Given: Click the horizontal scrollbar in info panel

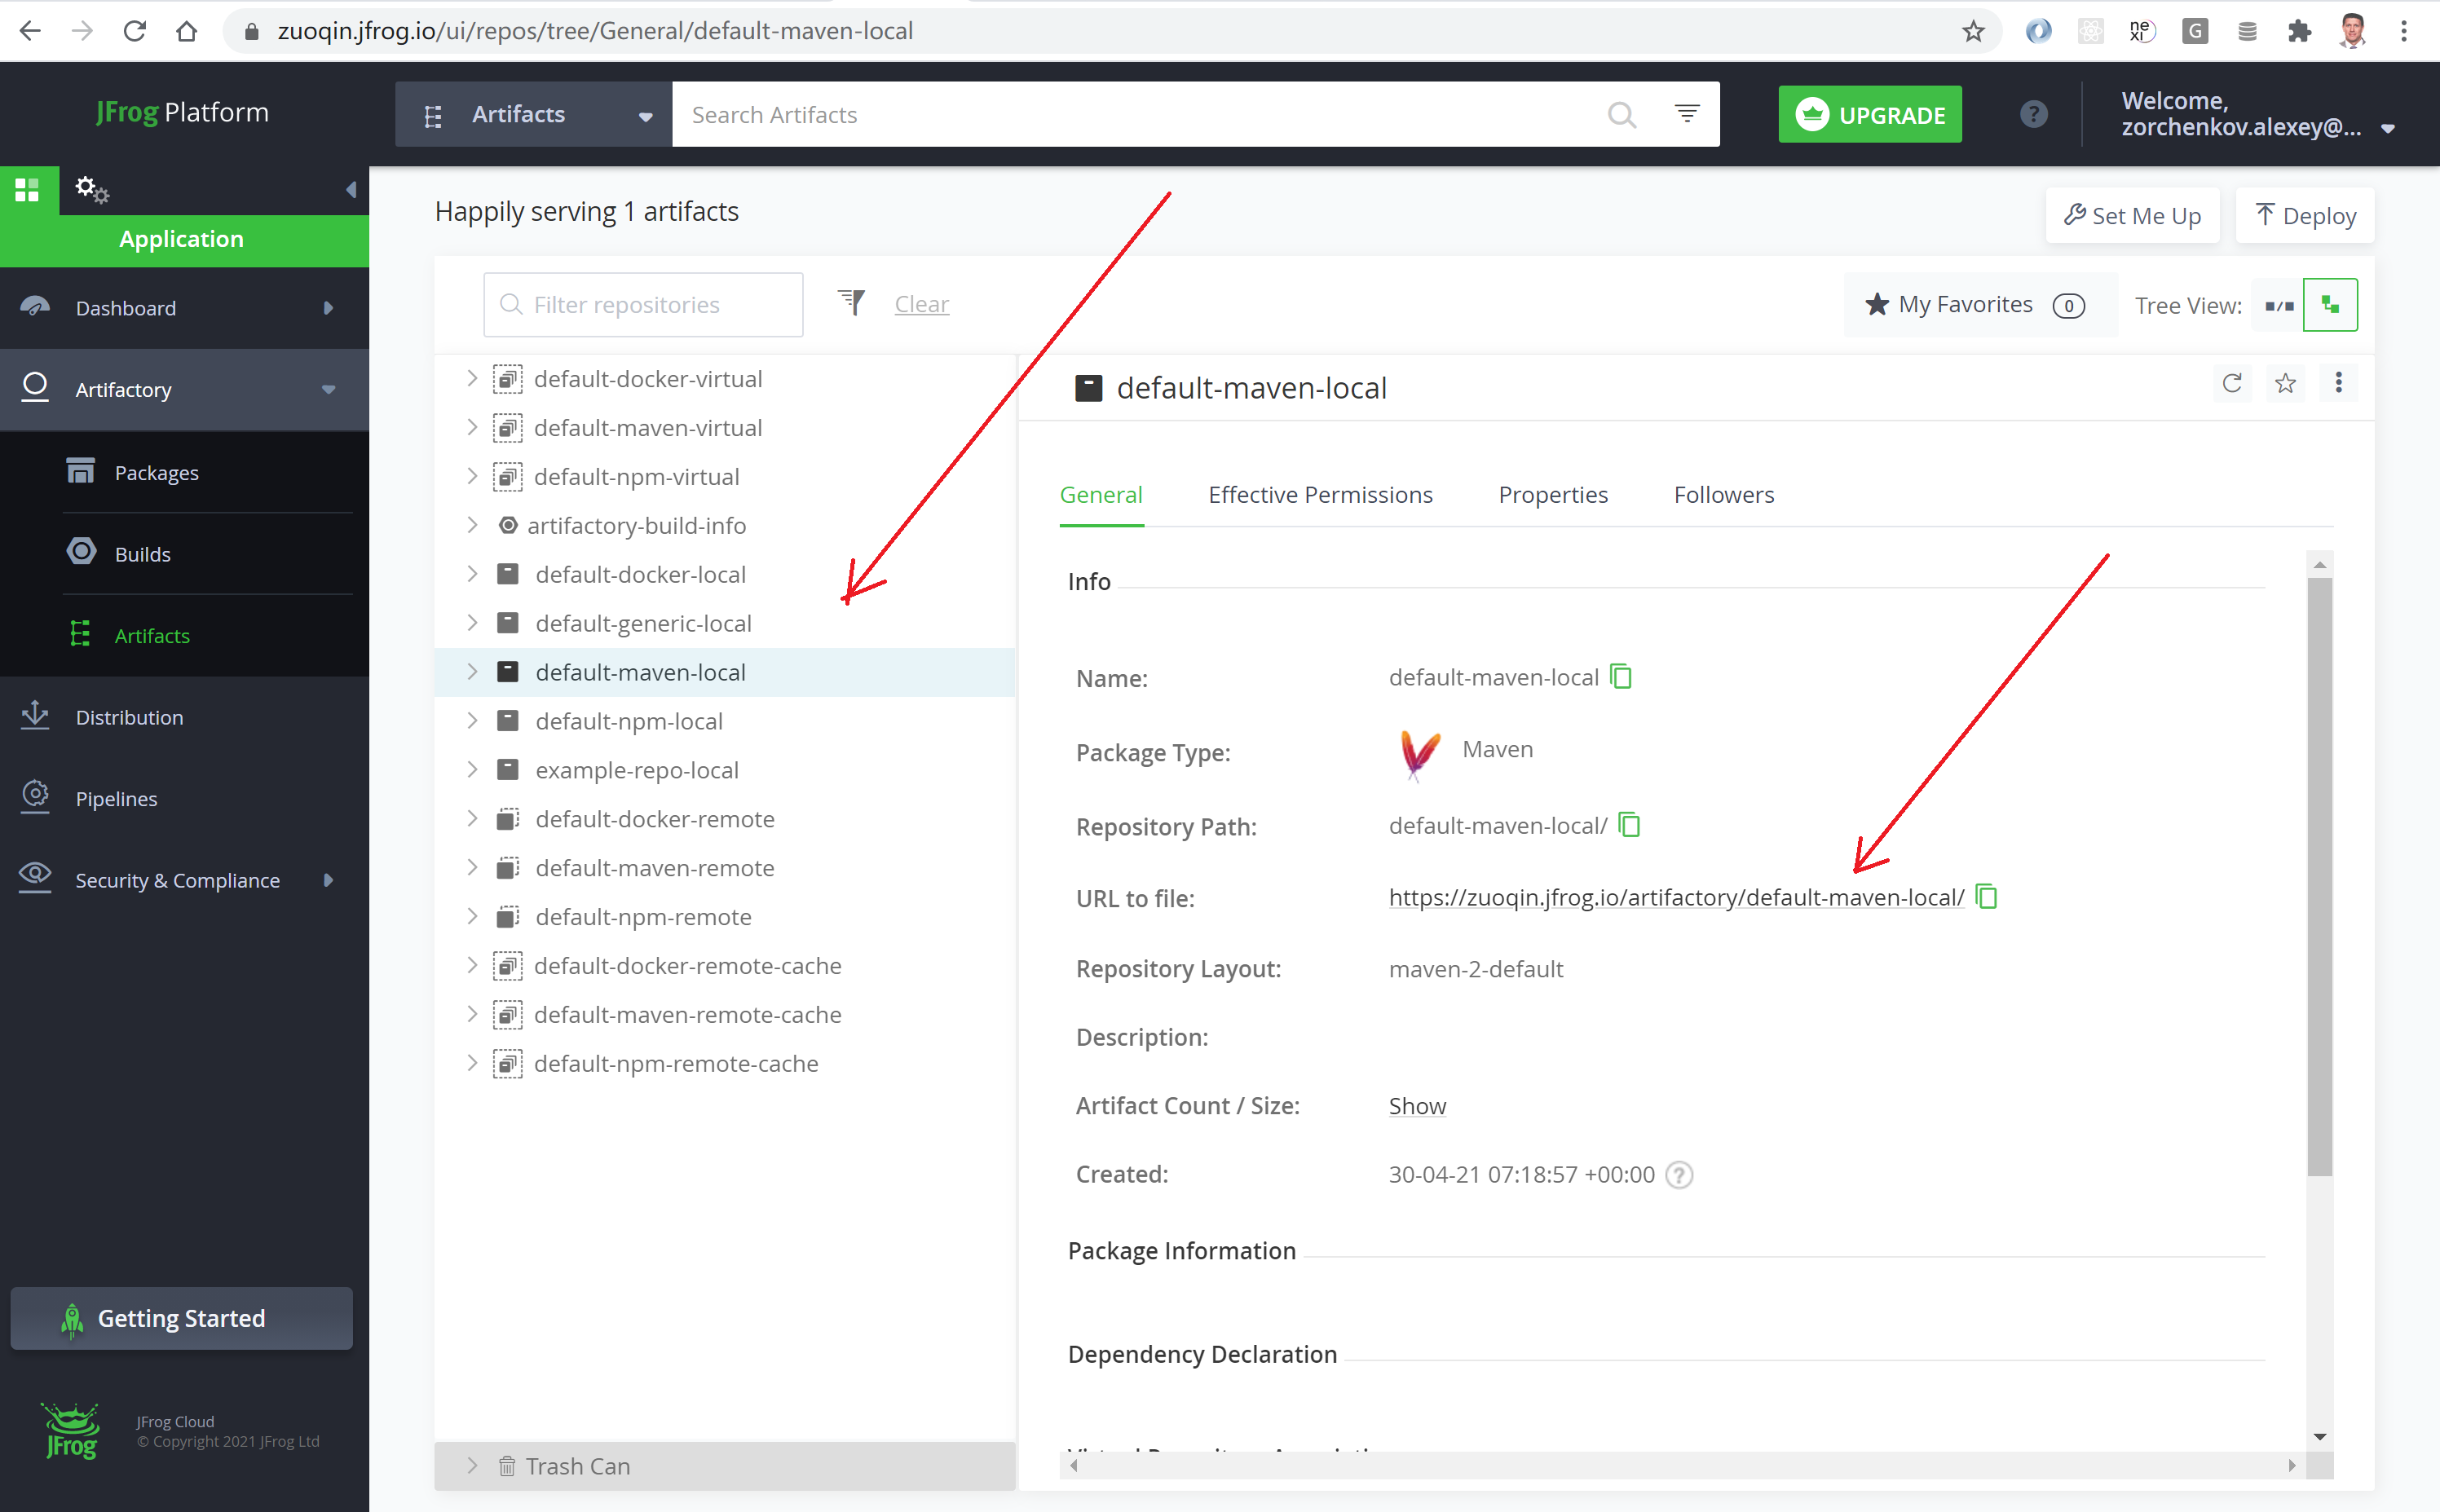Looking at the screenshot, I should pyautogui.click(x=1682, y=1466).
